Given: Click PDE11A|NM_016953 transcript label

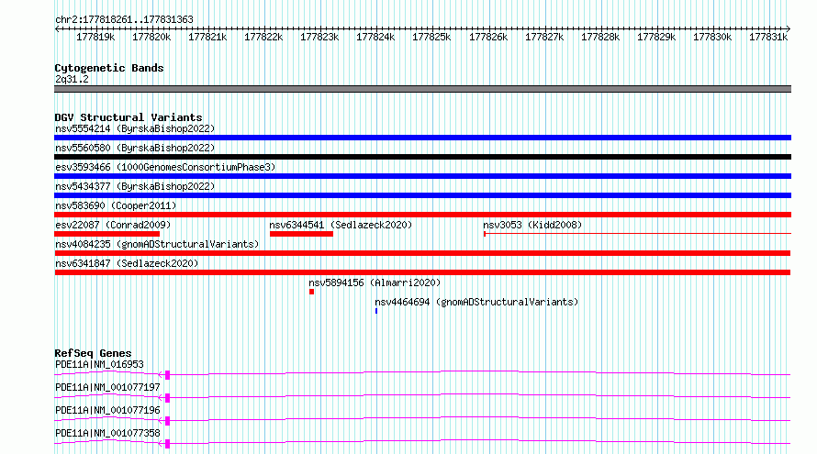Looking at the screenshot, I should 99,364.
